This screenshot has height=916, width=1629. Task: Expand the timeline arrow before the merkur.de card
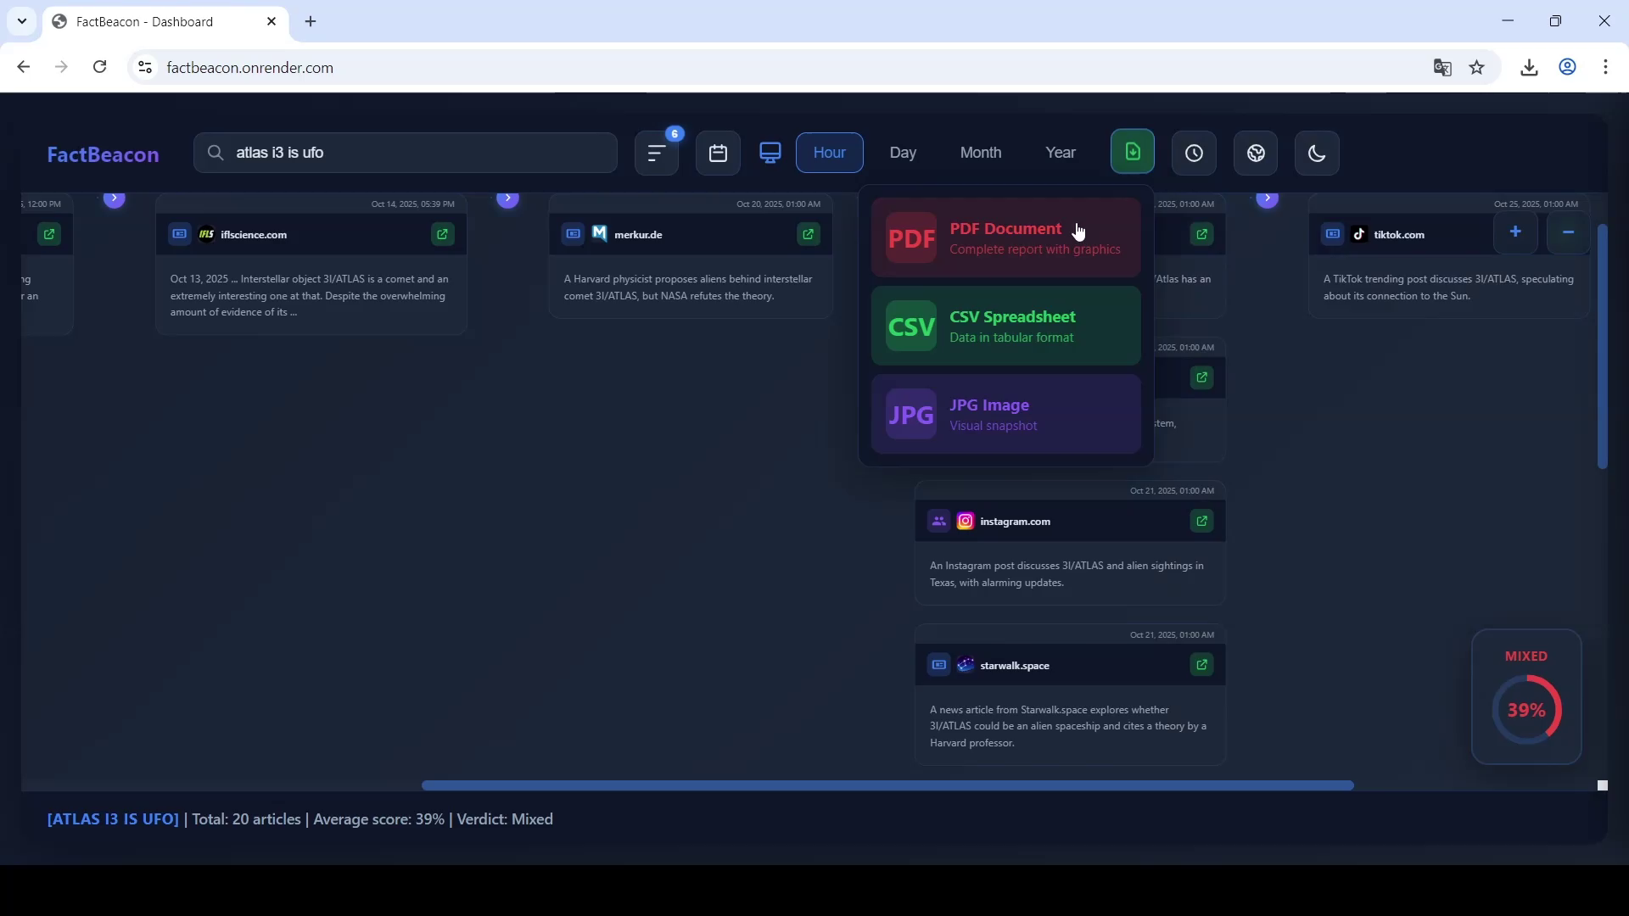[507, 199]
